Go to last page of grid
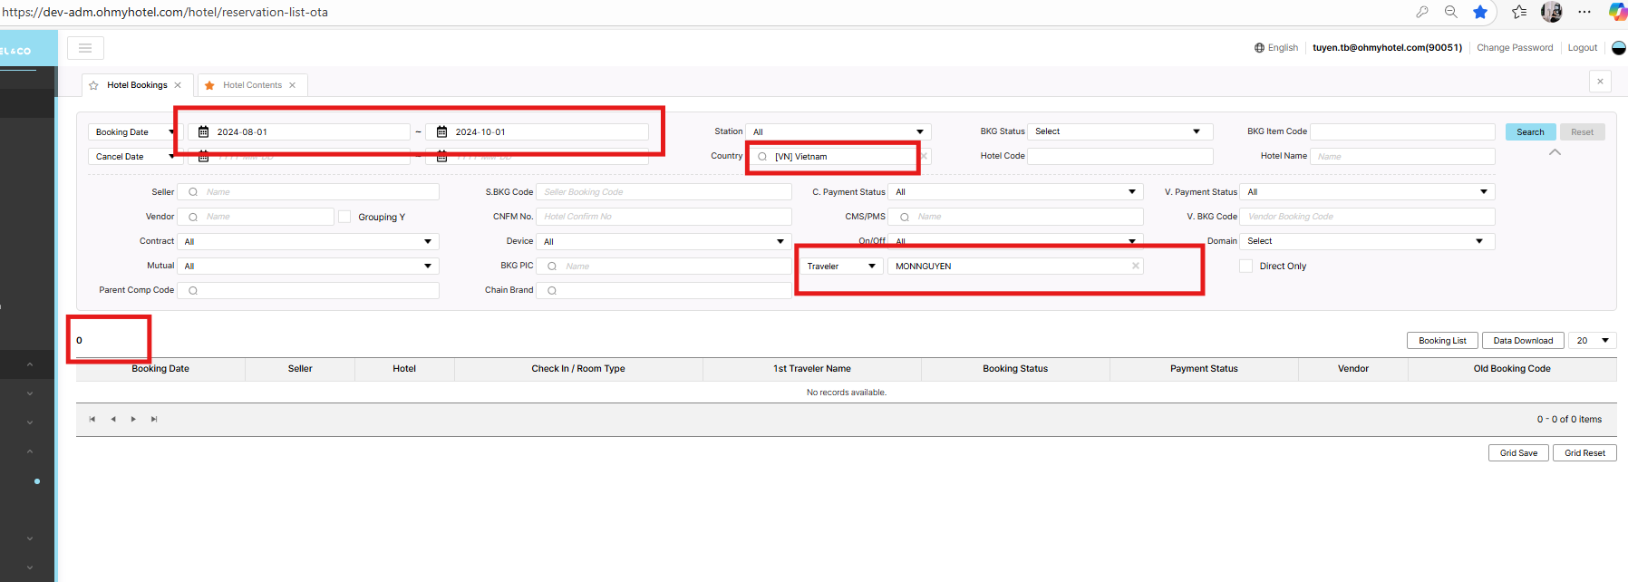 tap(154, 419)
